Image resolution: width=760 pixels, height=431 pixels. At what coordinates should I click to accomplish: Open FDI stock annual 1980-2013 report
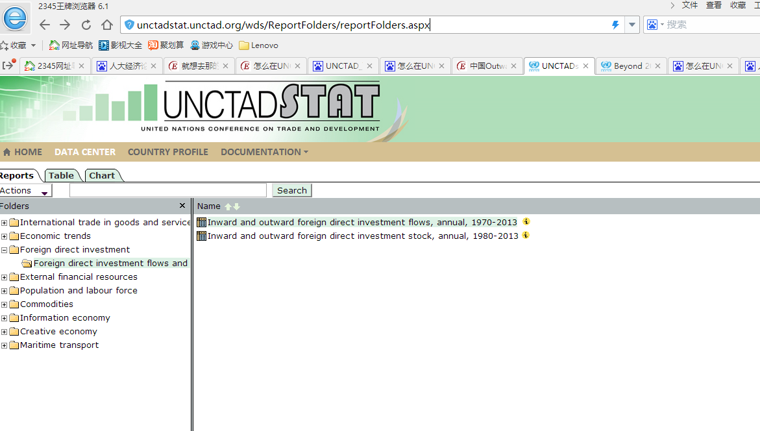point(363,236)
